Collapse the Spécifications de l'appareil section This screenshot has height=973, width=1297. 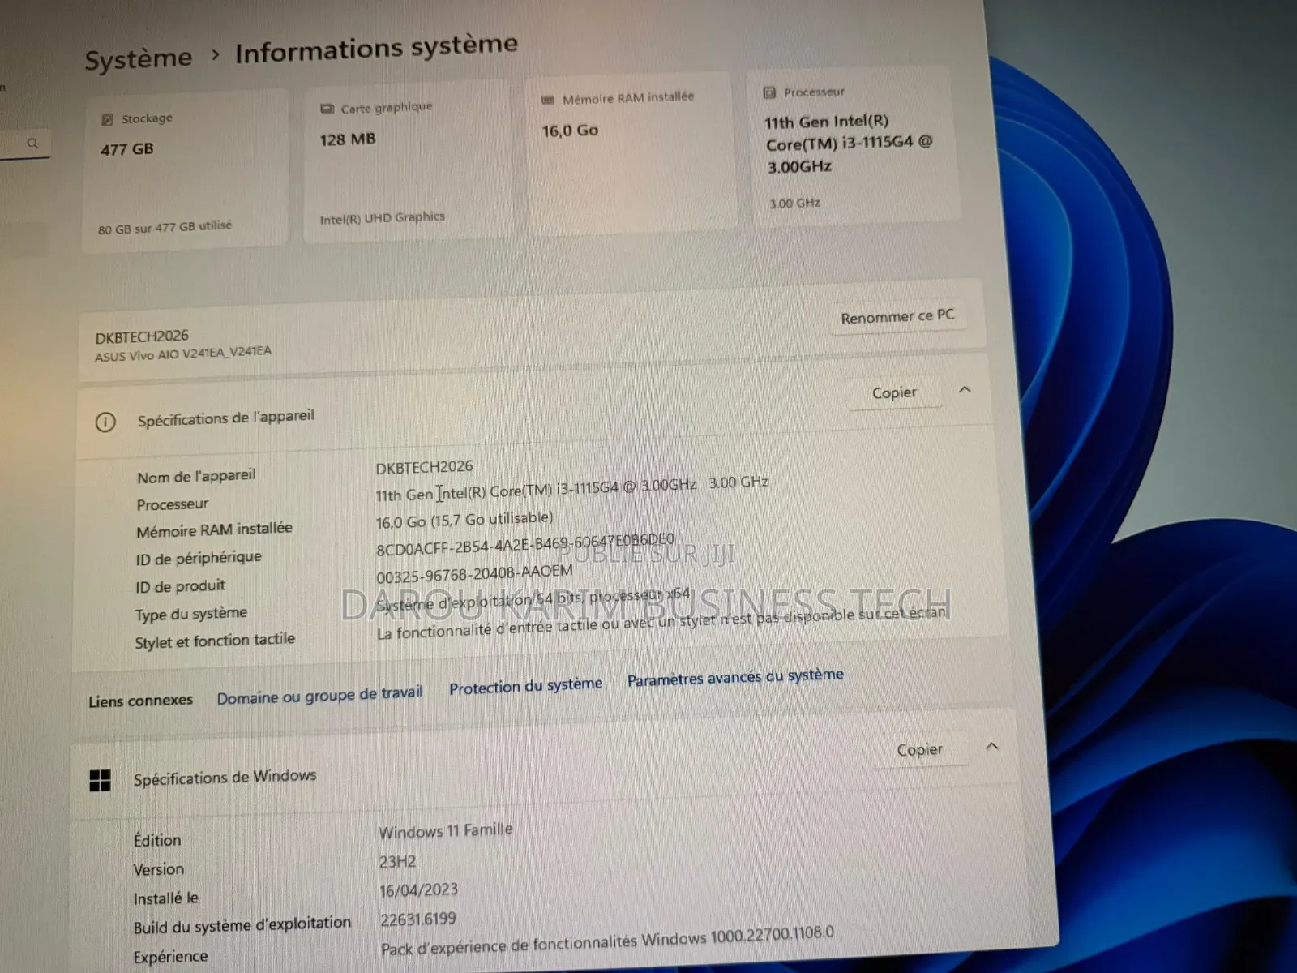pos(965,390)
